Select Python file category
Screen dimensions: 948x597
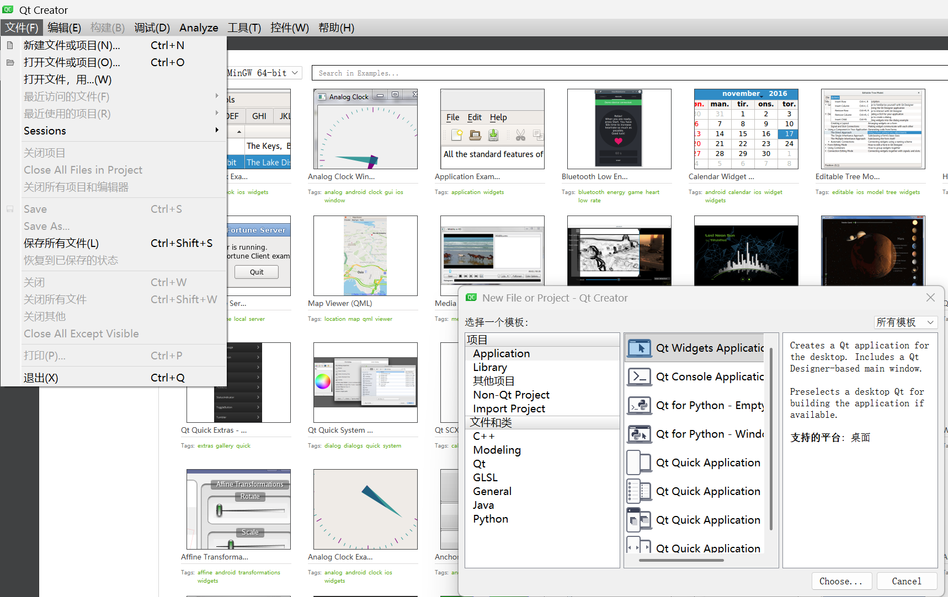click(542, 519)
